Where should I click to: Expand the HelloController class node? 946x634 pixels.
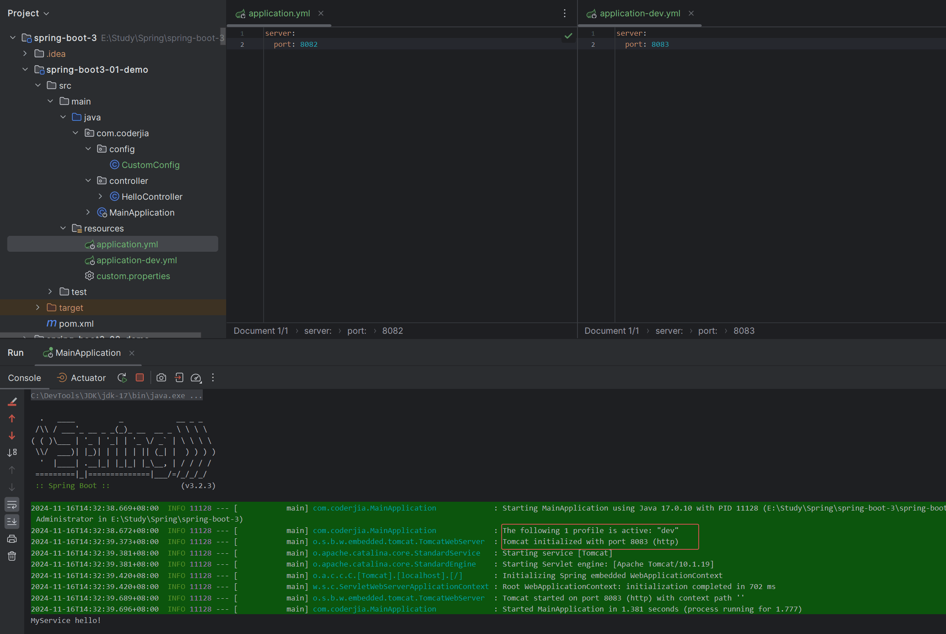[x=101, y=196]
